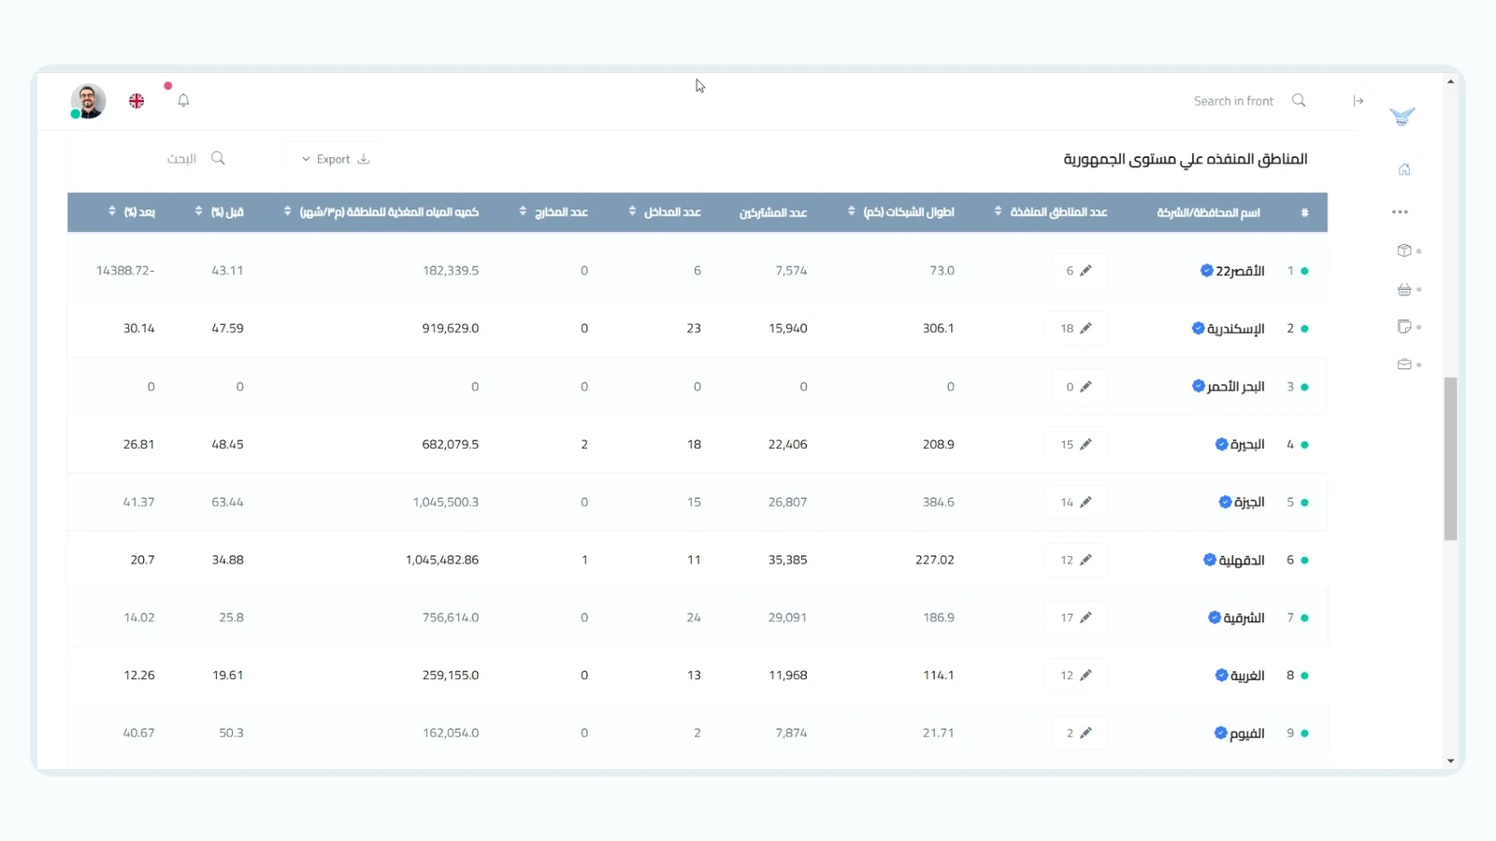The height and width of the screenshot is (841, 1496).
Task: Open the الدقهلية governorate name
Action: (1242, 561)
